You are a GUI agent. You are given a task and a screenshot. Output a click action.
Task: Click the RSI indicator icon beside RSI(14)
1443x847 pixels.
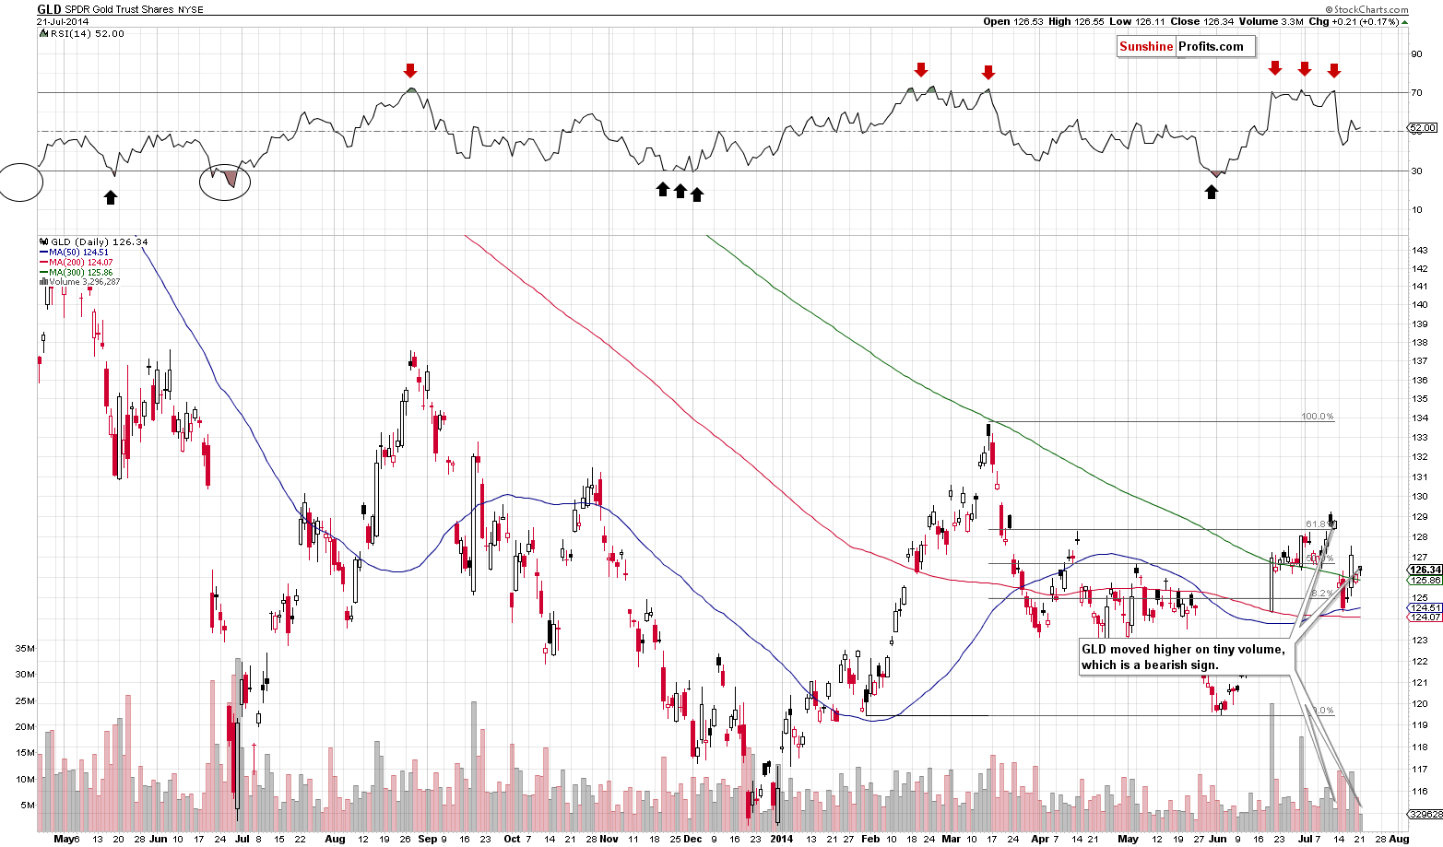(41, 33)
